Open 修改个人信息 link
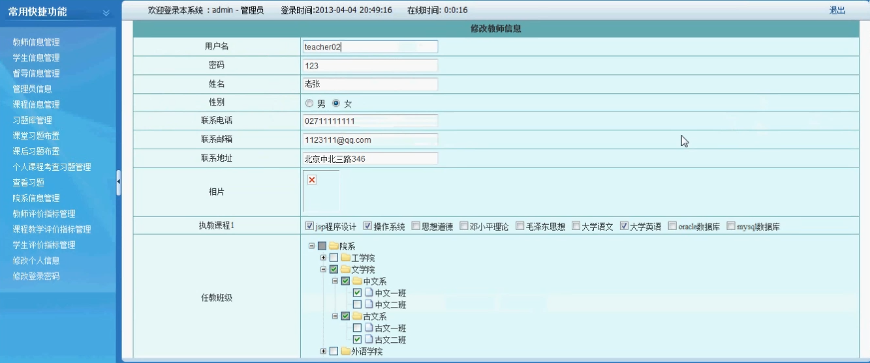 36,261
